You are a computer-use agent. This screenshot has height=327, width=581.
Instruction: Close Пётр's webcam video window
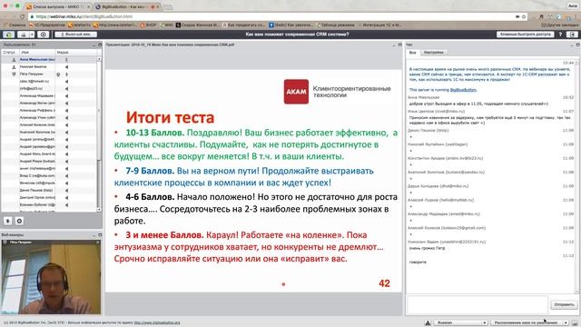pyautogui.click(x=98, y=243)
